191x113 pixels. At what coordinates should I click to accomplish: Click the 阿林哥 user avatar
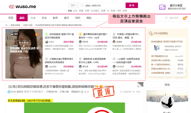coord(80,42)
